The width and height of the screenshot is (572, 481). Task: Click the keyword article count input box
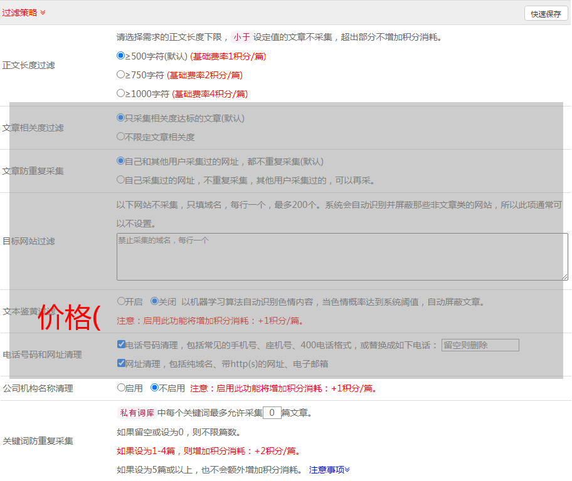click(x=272, y=413)
